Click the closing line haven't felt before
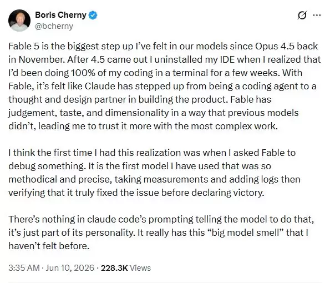This screenshot has height=283, width=330. pyautogui.click(x=49, y=246)
